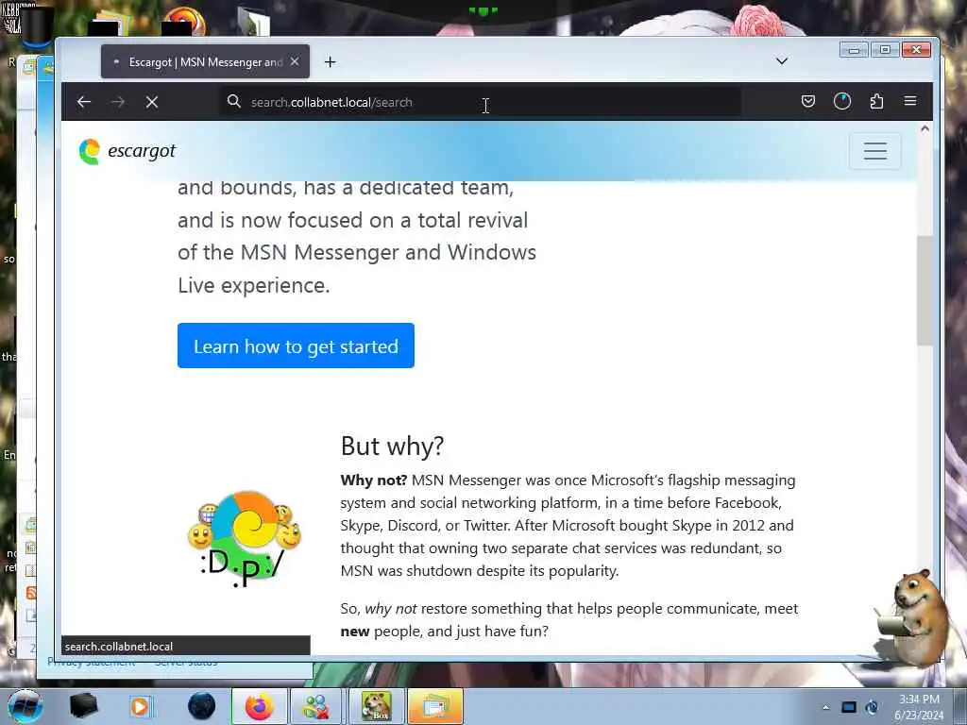Open the Extensions puzzle-piece icon
967x725 pixels.
point(876,101)
